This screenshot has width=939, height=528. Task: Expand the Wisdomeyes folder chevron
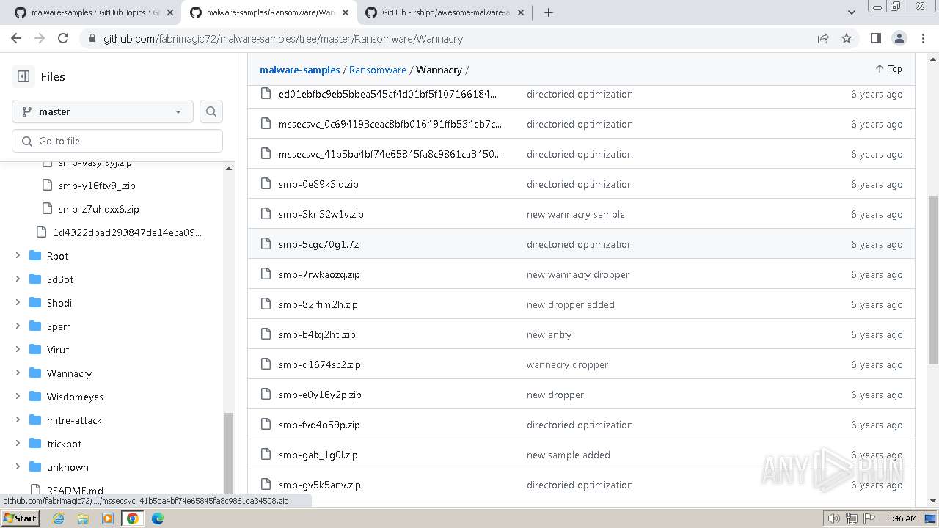(x=18, y=397)
